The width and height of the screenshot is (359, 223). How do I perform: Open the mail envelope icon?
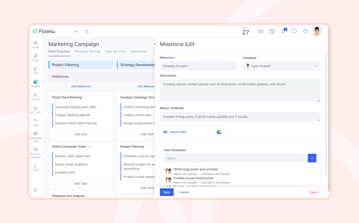pos(260,31)
